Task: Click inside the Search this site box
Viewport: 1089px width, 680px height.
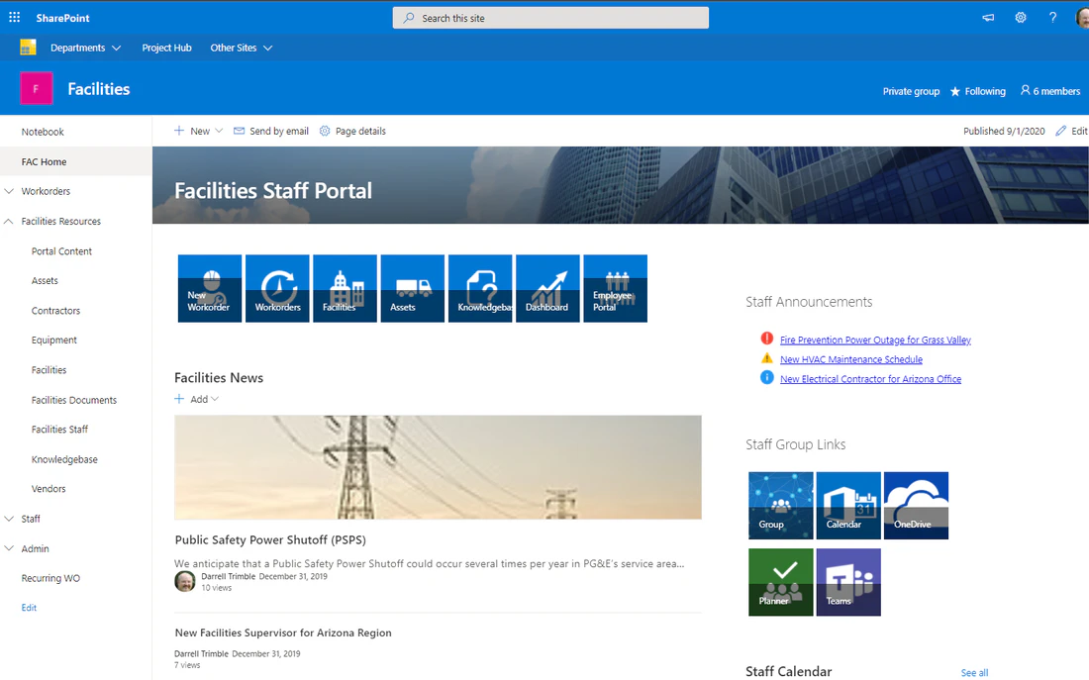Action: coord(549,17)
